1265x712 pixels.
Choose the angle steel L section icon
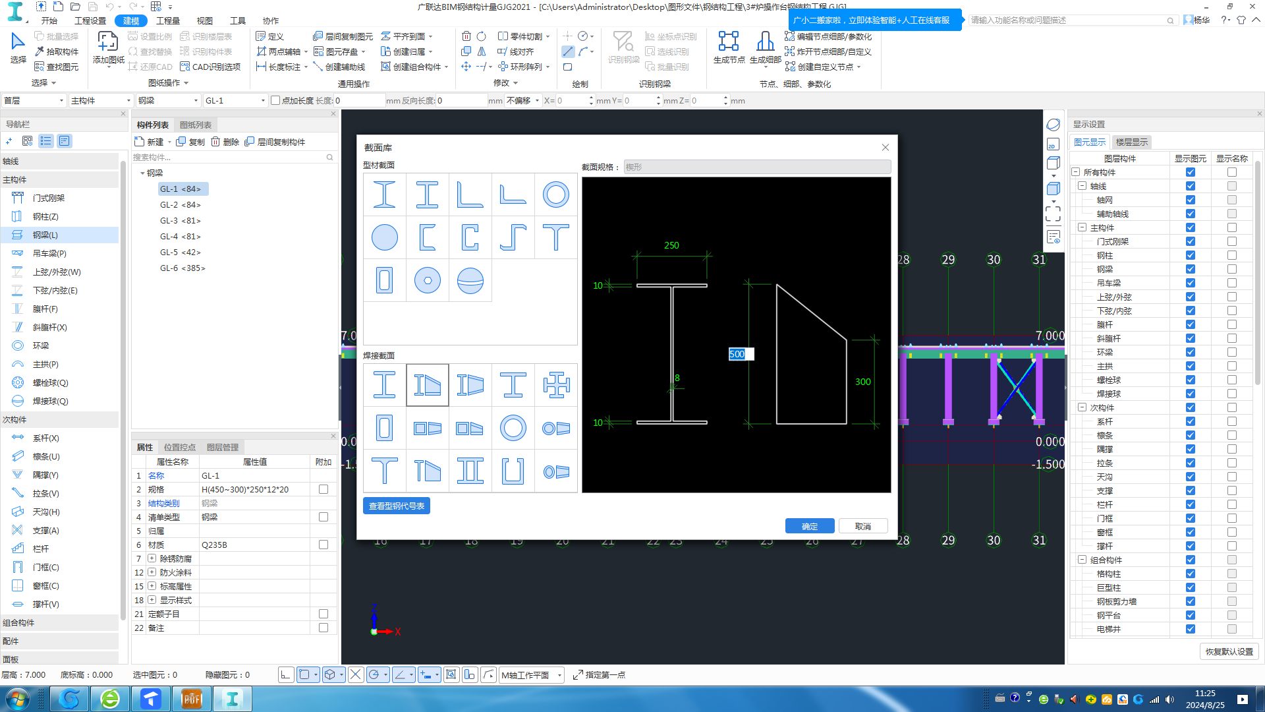[x=470, y=194]
